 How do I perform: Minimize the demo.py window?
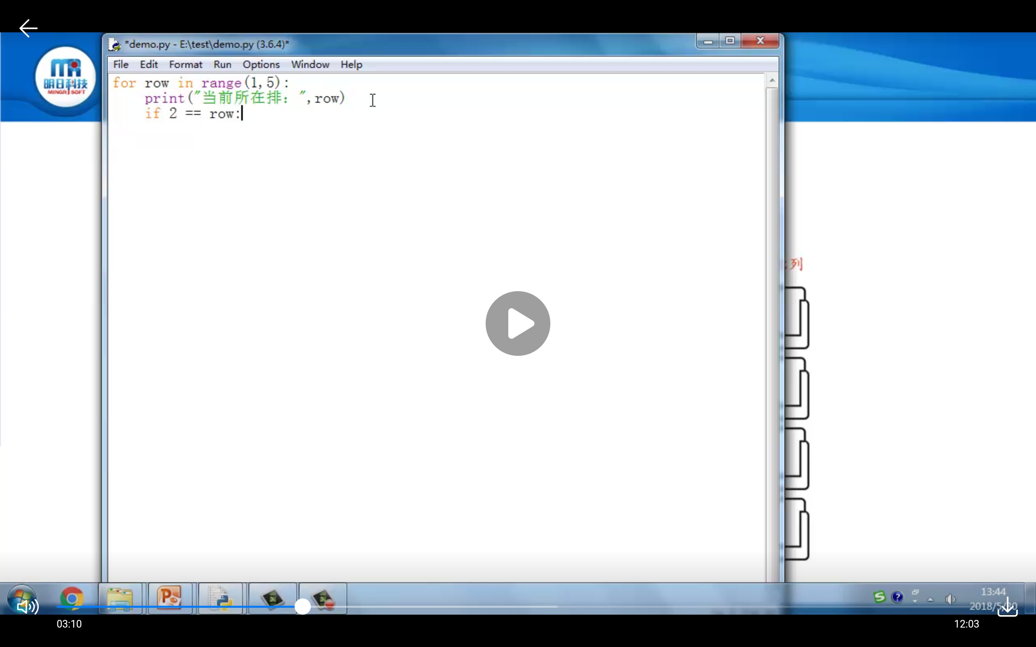(x=708, y=41)
